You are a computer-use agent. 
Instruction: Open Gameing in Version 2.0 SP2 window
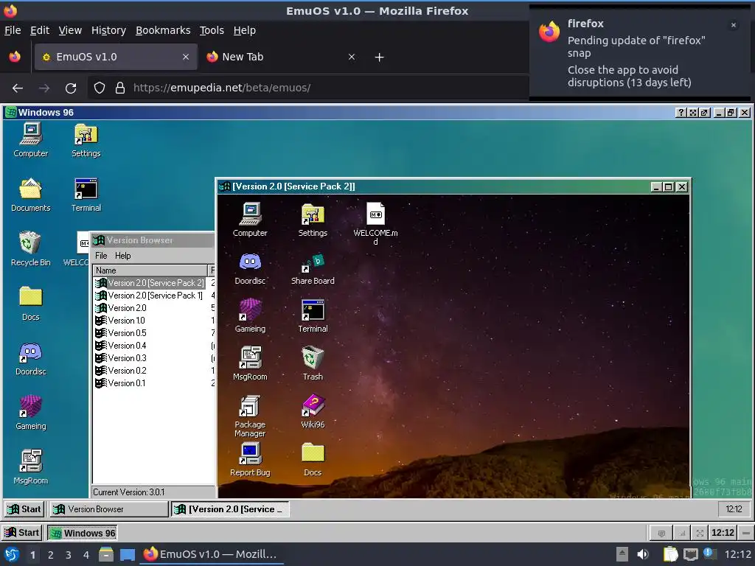click(x=250, y=315)
